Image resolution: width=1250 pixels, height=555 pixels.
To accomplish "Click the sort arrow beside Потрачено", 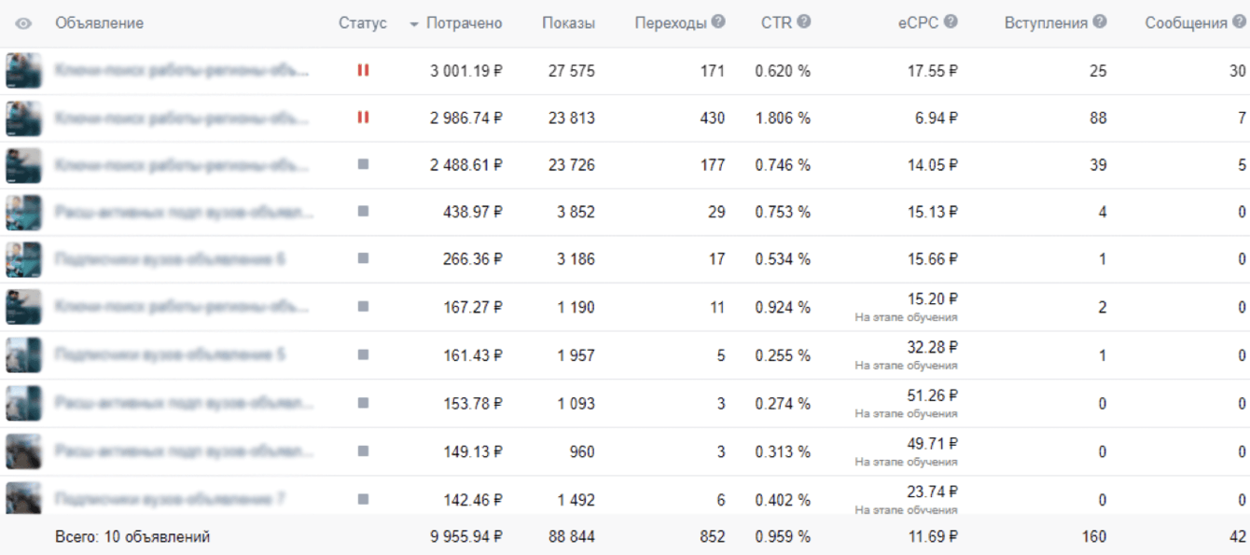I will (414, 24).
